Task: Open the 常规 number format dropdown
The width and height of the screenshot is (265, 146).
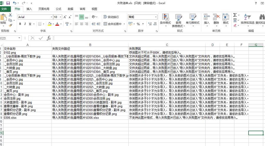Action: 156,17
